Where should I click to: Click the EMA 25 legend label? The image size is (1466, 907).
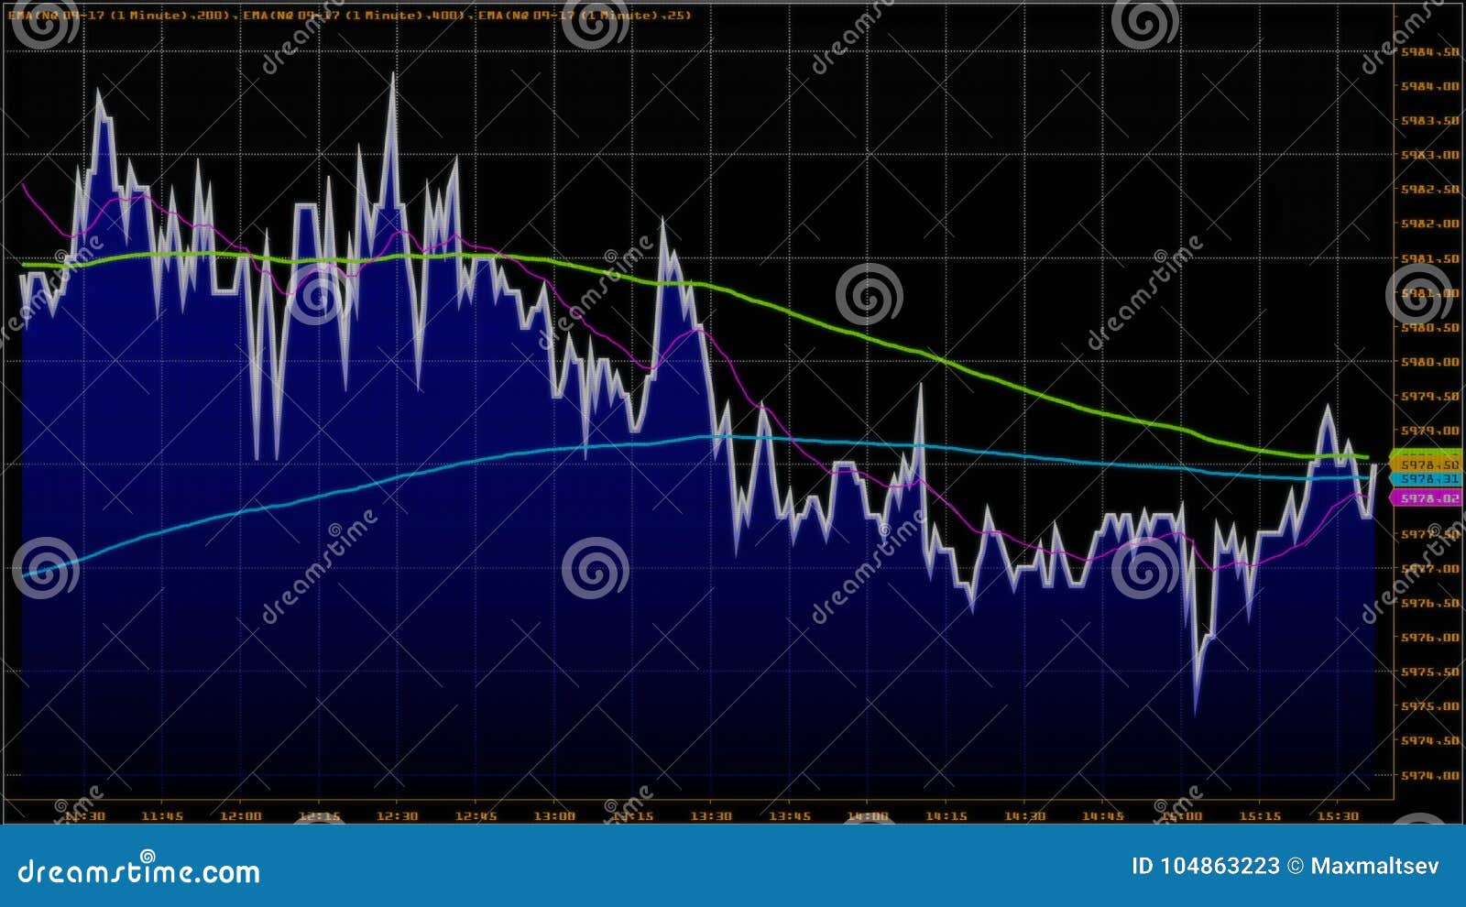coord(585,16)
